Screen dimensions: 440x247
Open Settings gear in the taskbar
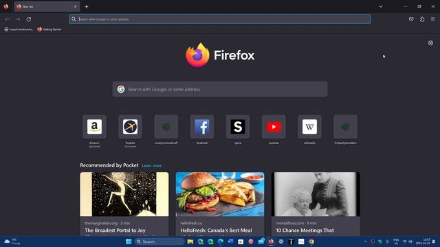(281, 242)
